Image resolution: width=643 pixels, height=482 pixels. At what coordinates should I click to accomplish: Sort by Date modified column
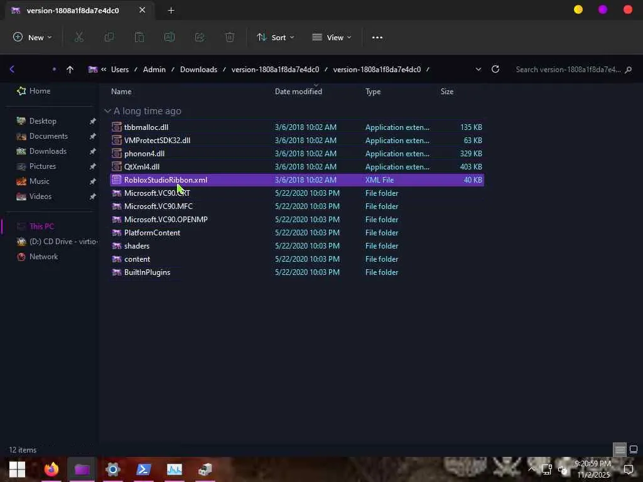298,92
